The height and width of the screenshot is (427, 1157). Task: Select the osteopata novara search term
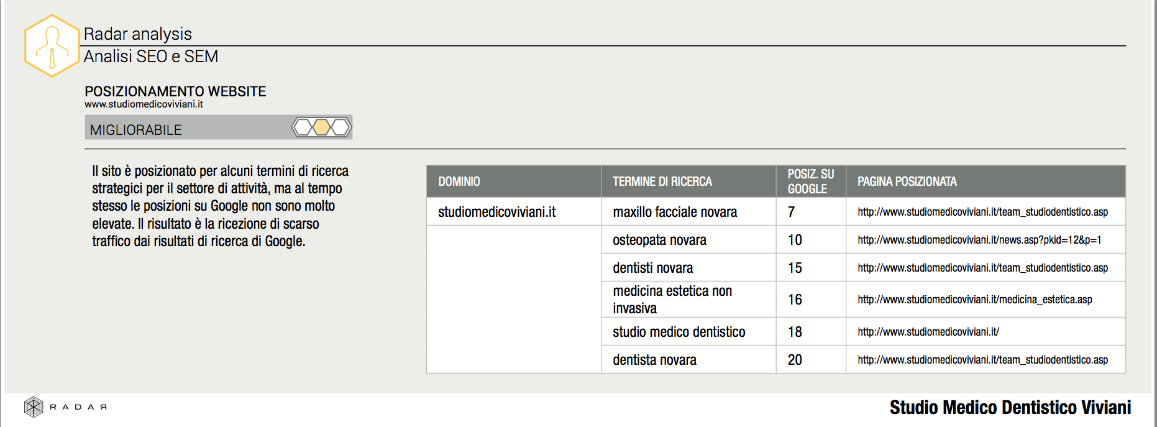659,240
